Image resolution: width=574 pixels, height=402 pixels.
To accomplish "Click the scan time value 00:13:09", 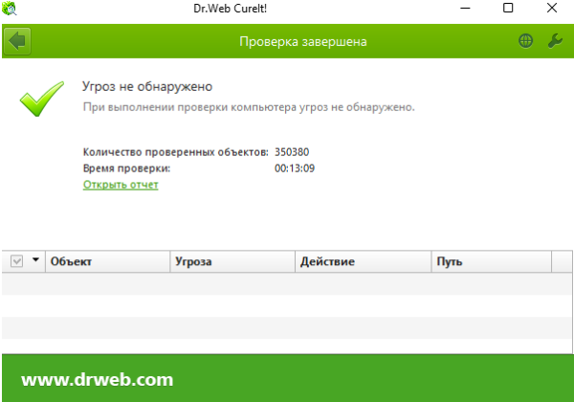I will click(x=295, y=168).
